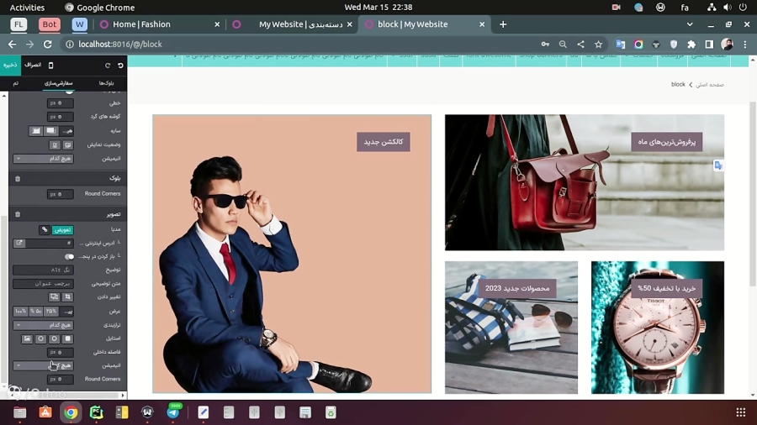Click the transform image icon

[54, 297]
